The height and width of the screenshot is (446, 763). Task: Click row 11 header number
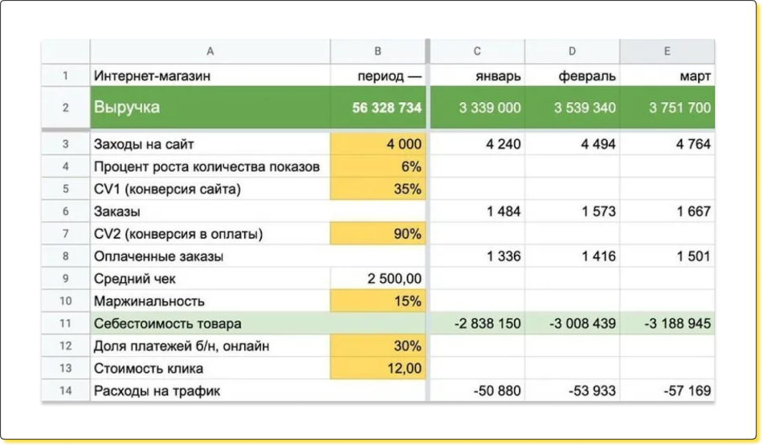click(65, 324)
